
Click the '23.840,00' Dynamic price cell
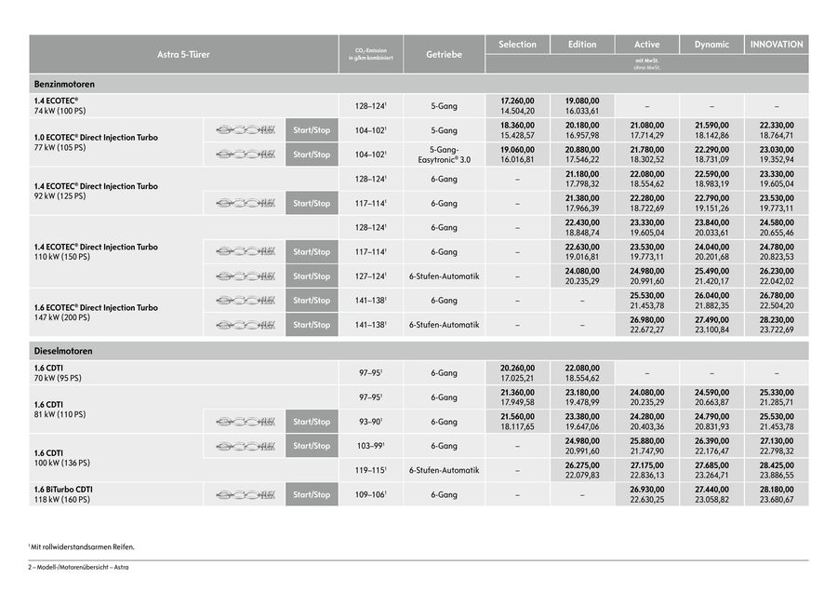coord(711,228)
